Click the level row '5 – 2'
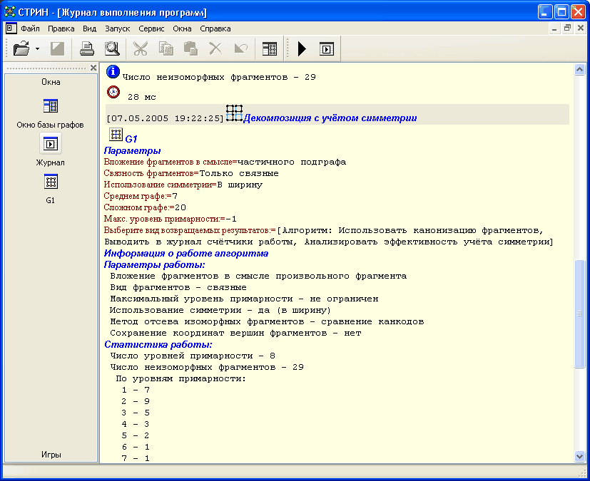Viewport: 590px width, 481px height. pos(136,435)
